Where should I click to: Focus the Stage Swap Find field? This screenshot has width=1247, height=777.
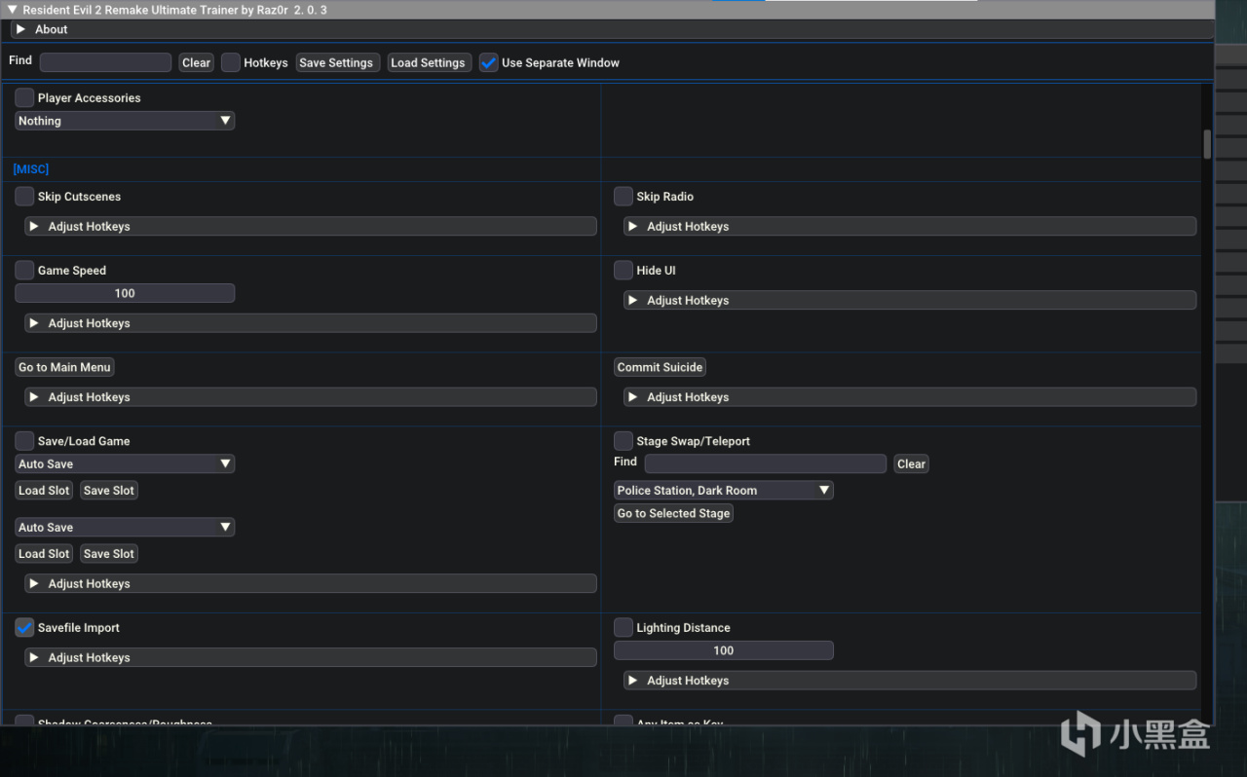point(766,463)
